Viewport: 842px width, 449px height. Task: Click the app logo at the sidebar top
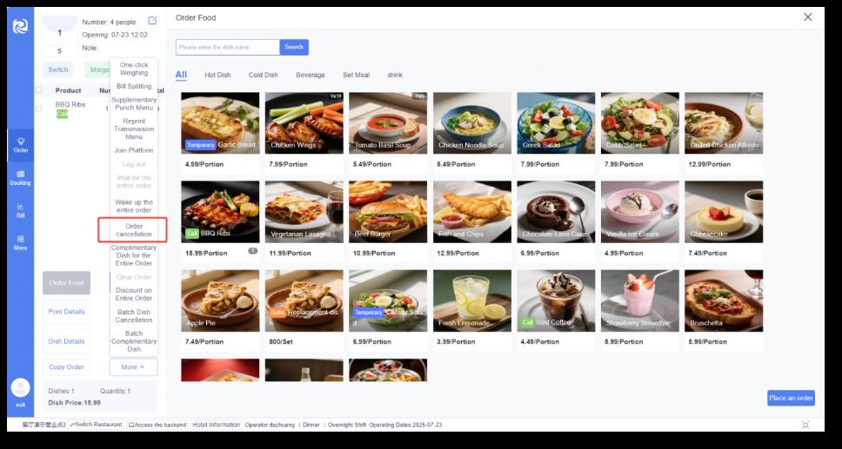20,26
